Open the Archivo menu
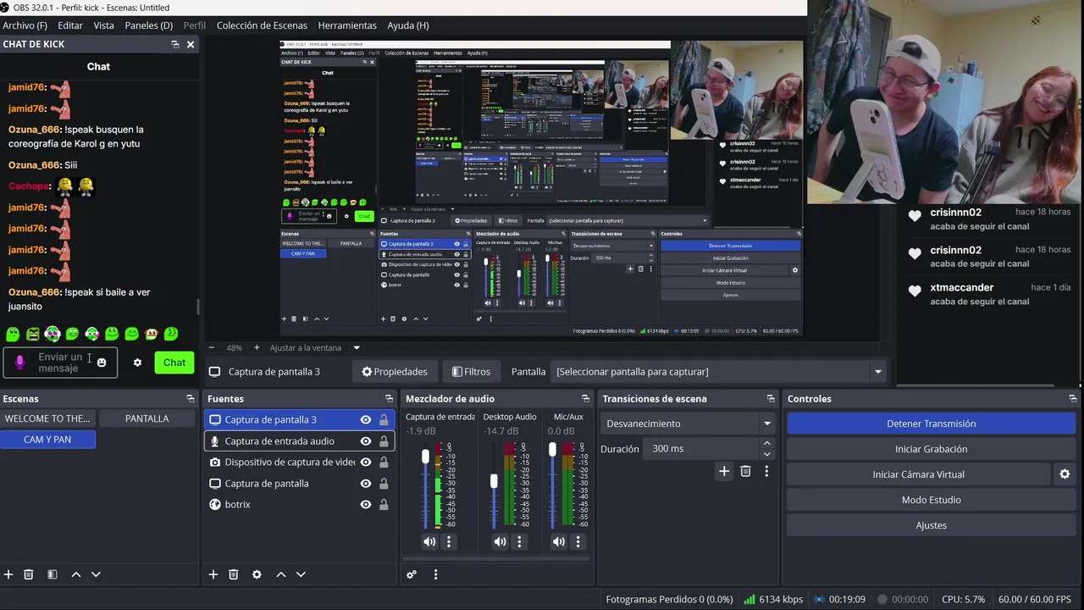The height and width of the screenshot is (610, 1084). coord(25,25)
